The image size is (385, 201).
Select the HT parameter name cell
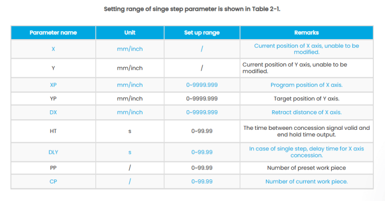coord(53,131)
